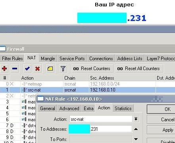Click the masquerade icon in row 5
Image resolution: width=175 pixels, height=143 pixels.
point(24,114)
